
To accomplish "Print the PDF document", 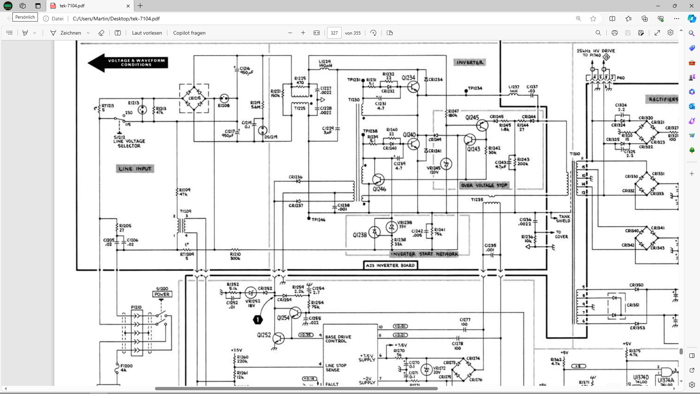I will (615, 33).
